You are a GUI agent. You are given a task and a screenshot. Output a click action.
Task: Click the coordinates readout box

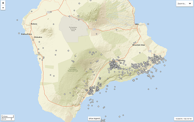click(x=184, y=119)
